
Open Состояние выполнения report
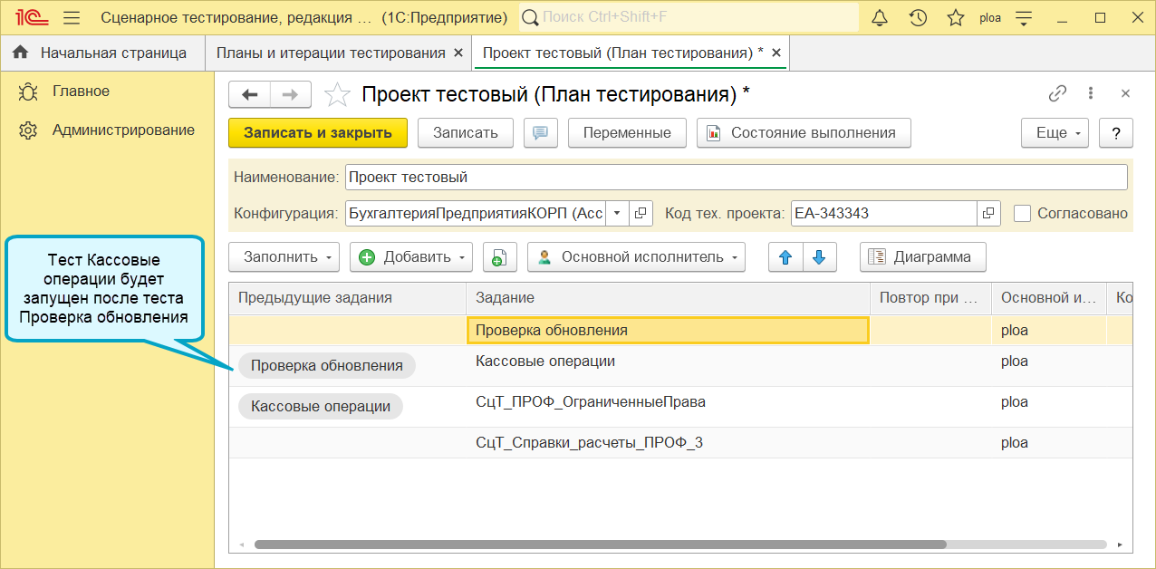pos(804,133)
